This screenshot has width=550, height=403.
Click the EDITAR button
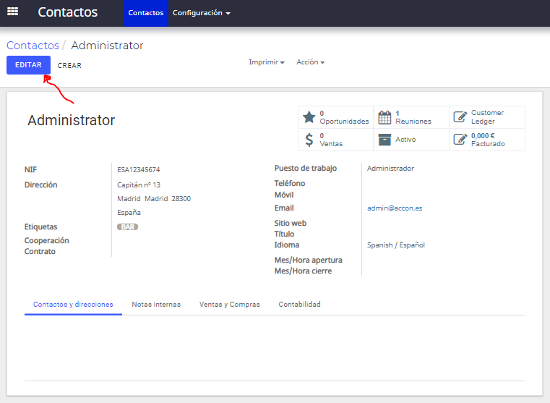(28, 65)
